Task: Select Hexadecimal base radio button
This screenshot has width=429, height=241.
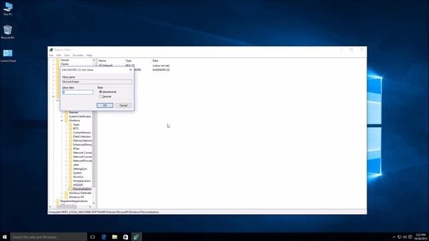Action: coord(101,92)
